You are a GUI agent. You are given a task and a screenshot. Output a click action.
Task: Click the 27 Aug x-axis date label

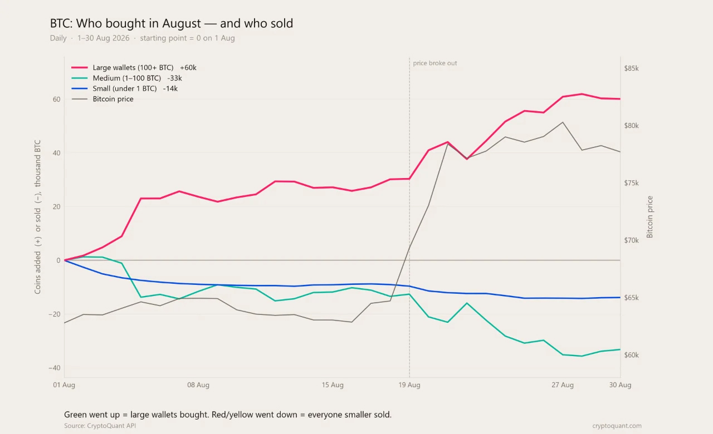[563, 385]
